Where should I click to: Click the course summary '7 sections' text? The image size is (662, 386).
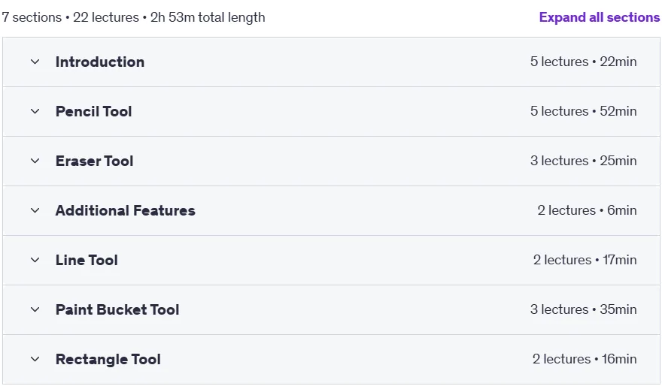tap(32, 17)
